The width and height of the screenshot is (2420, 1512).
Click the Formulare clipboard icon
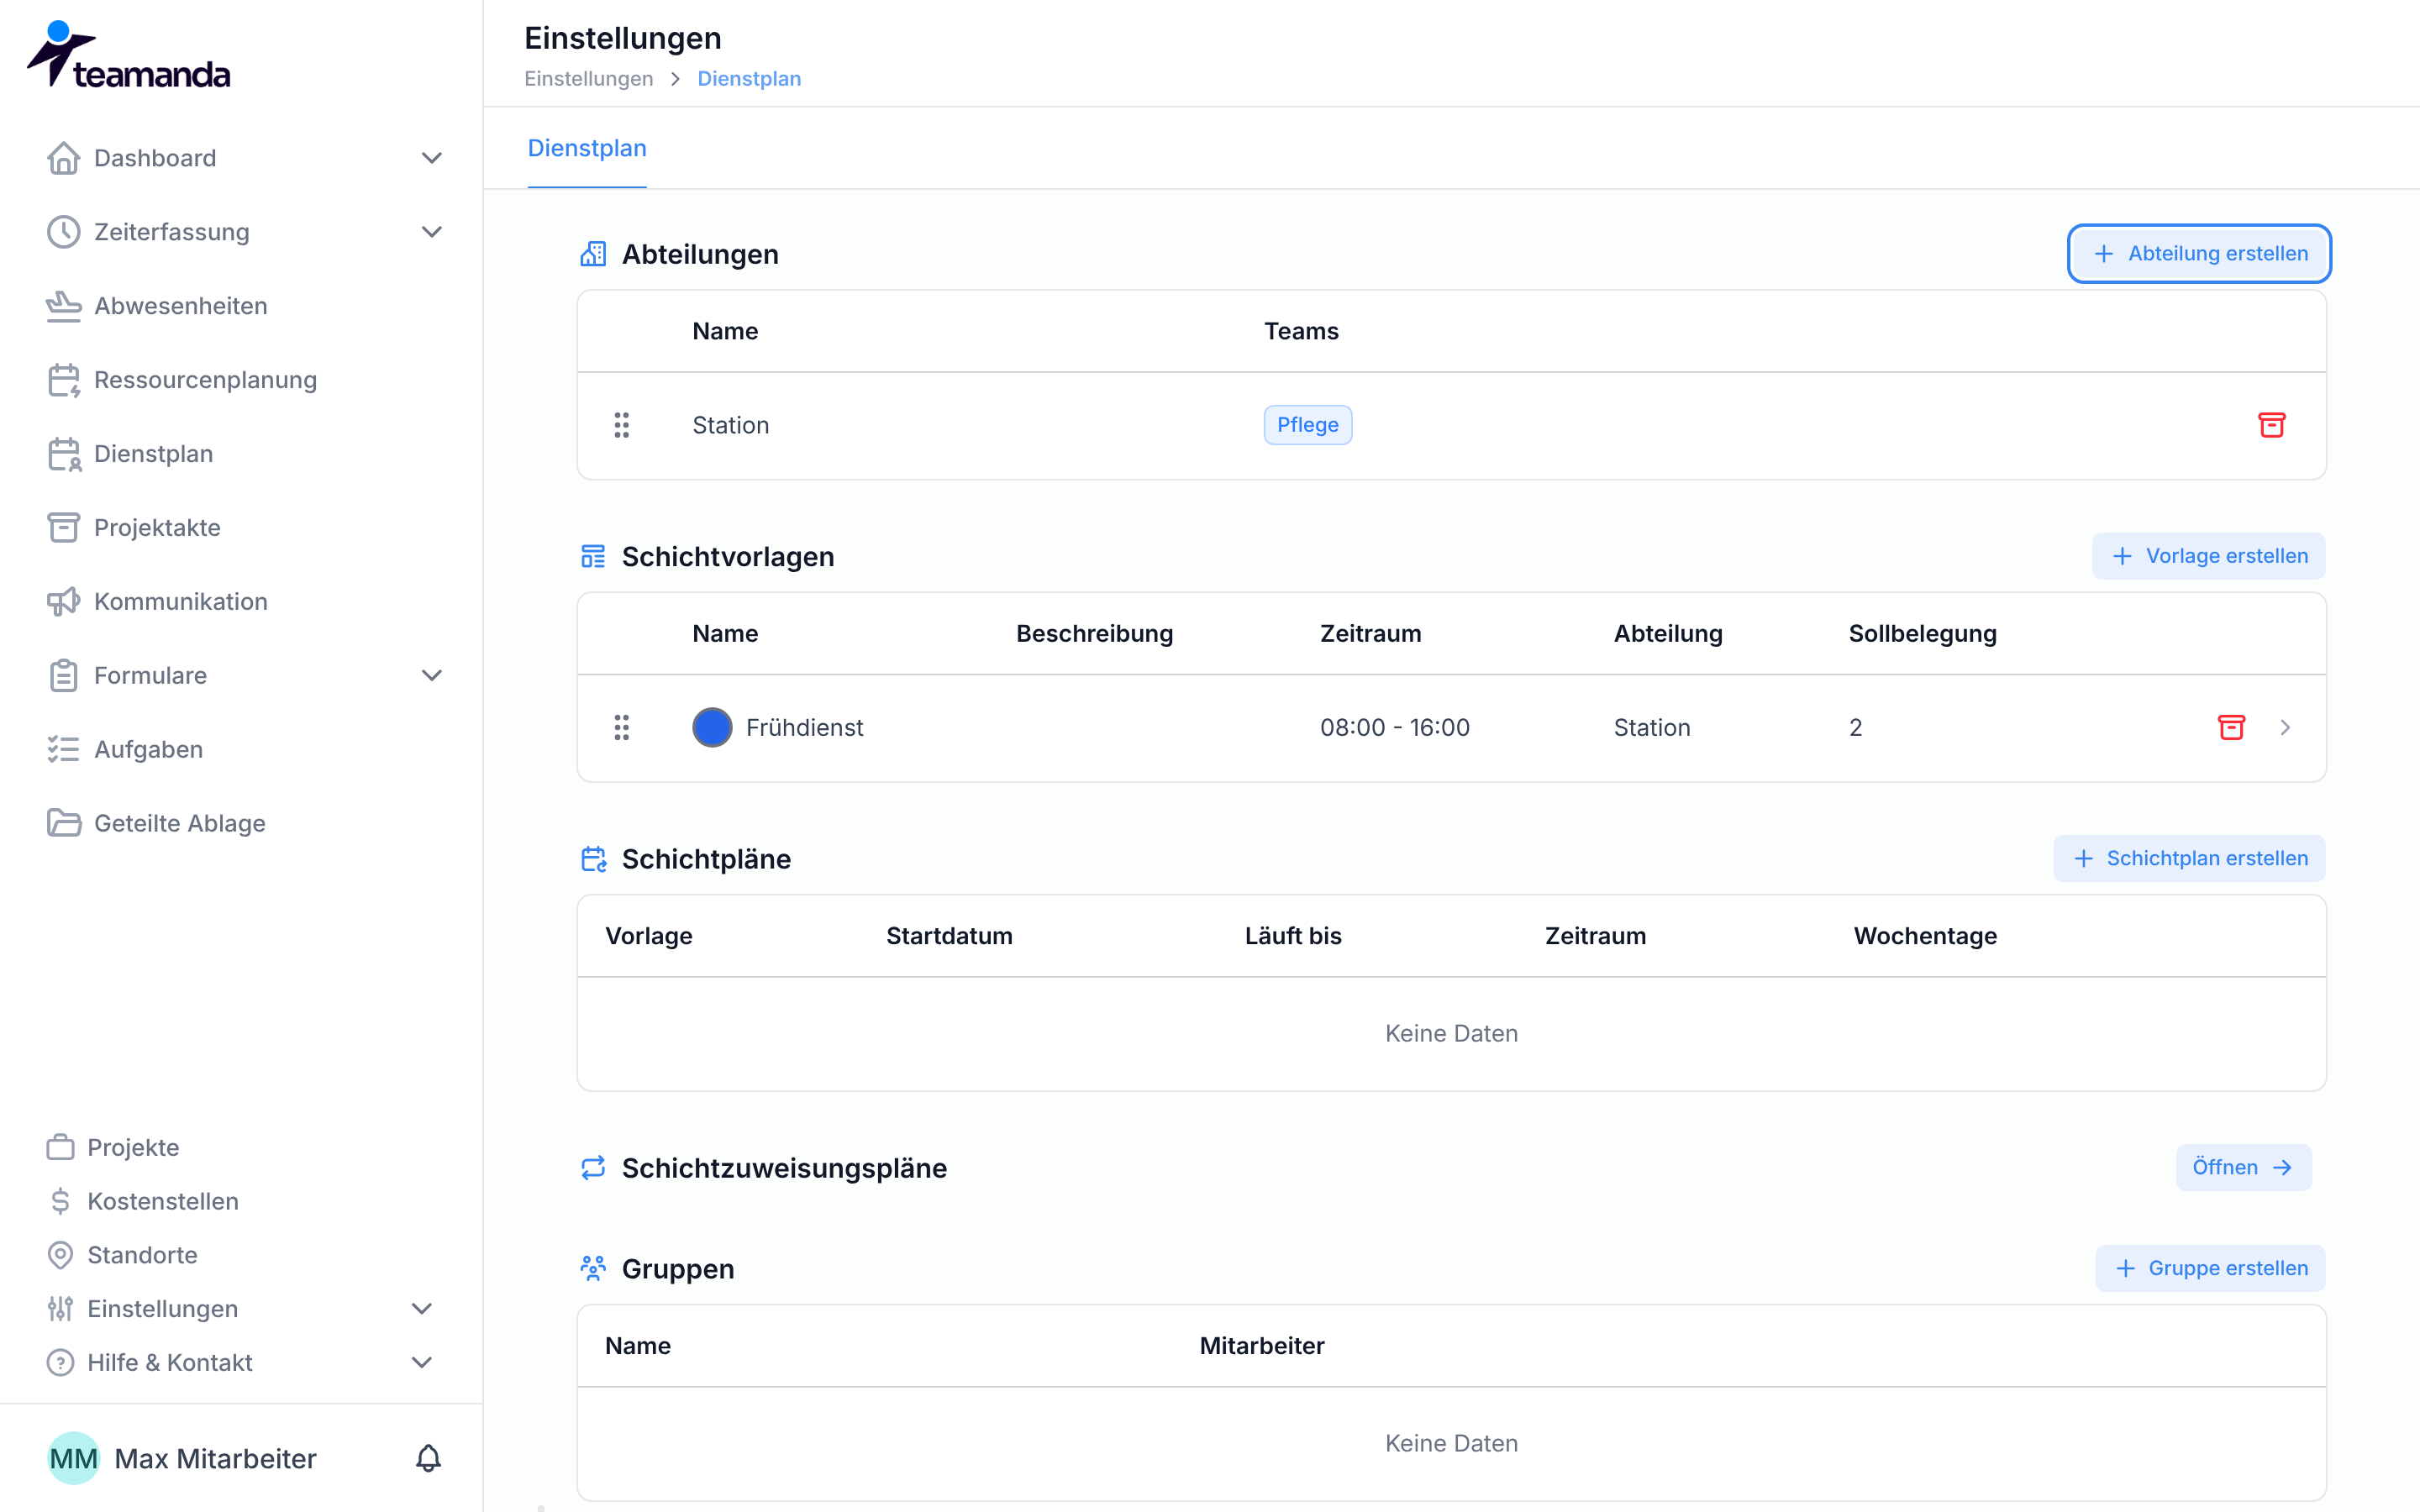pos(63,676)
